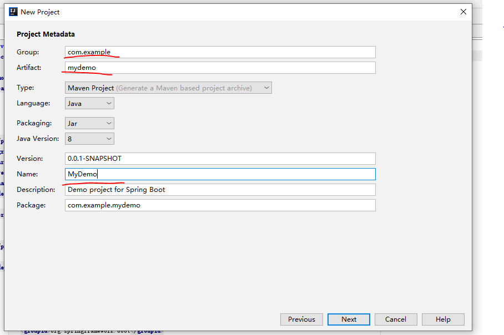Click the Java Version: label
The width and height of the screenshot is (504, 335).
pyautogui.click(x=38, y=139)
